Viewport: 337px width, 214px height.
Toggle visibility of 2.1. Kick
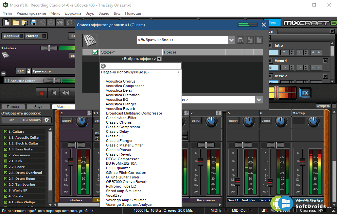pyautogui.click(x=6, y=161)
